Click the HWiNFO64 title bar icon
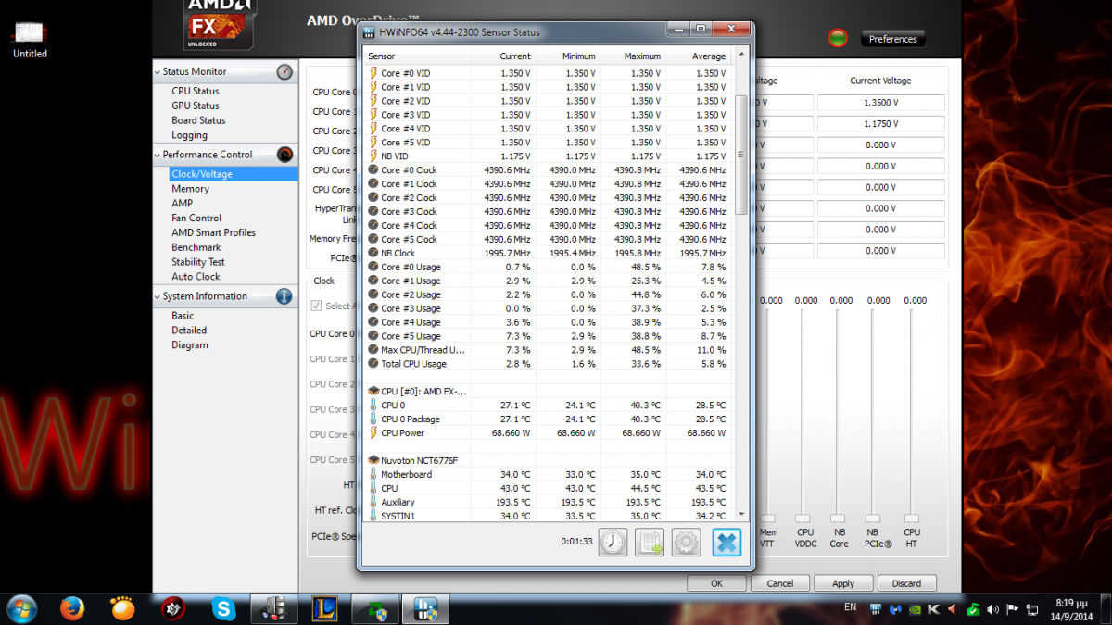Viewport: 1112px width, 625px height. click(x=370, y=32)
